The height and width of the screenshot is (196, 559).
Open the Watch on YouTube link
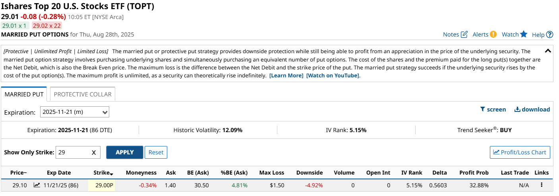[333, 75]
